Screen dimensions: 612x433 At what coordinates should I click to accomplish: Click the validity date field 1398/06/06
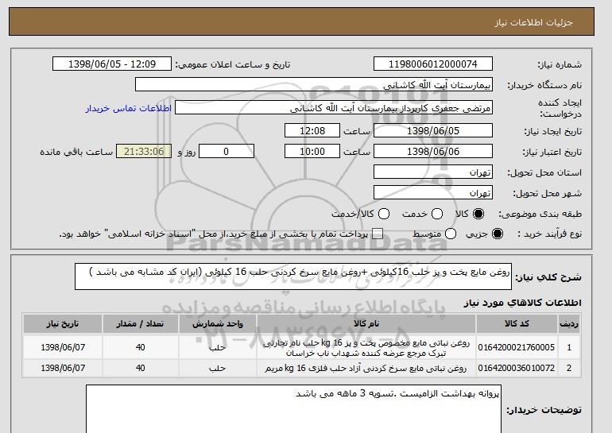click(433, 152)
